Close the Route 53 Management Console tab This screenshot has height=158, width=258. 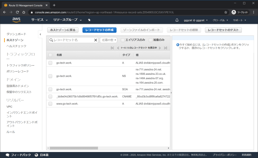click(x=47, y=5)
